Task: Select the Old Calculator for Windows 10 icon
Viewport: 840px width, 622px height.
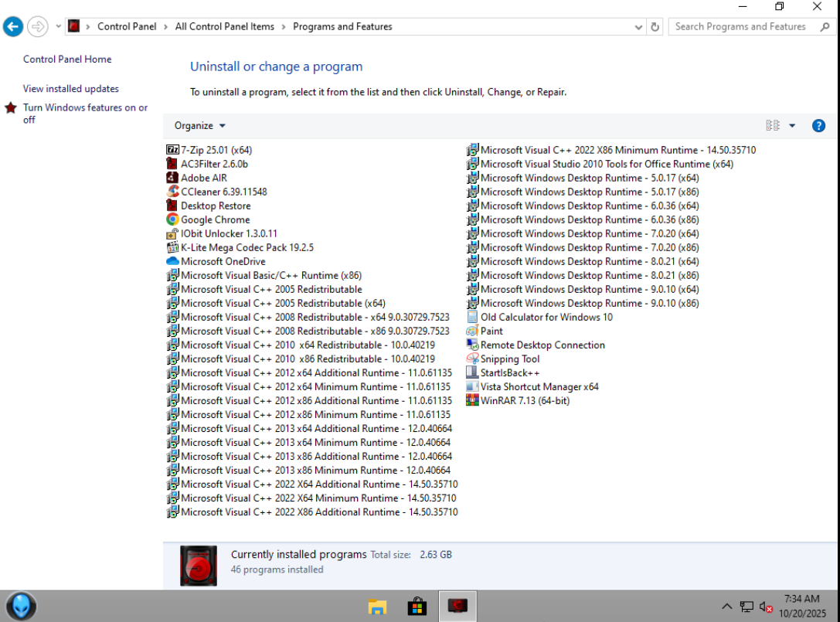Action: (472, 317)
